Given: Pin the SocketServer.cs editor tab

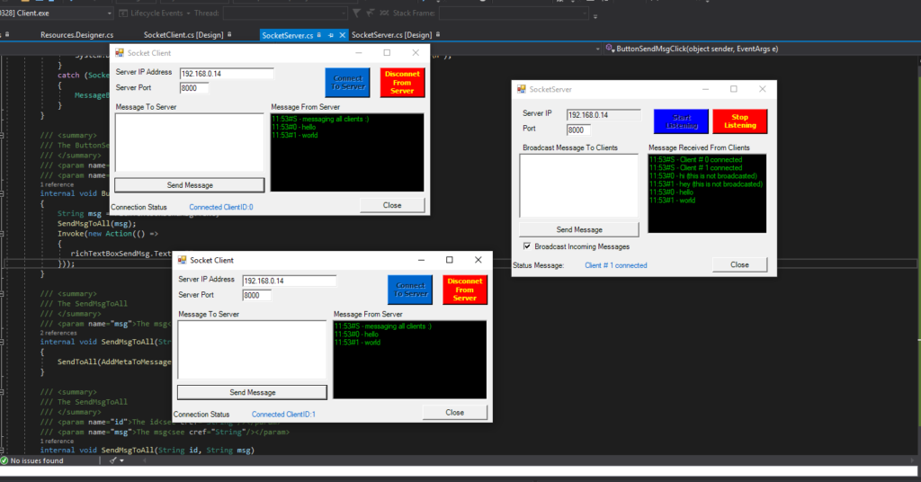Looking at the screenshot, I should [x=331, y=35].
